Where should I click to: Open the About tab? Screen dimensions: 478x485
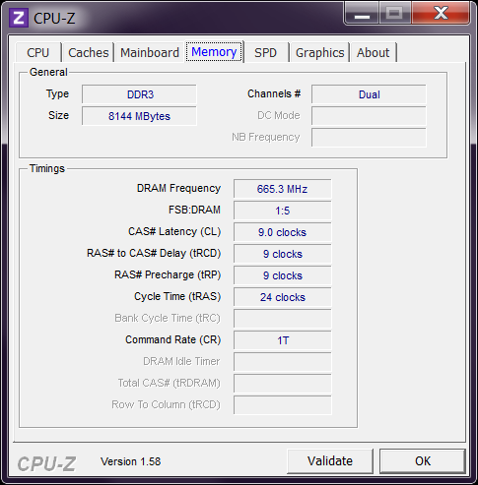374,53
